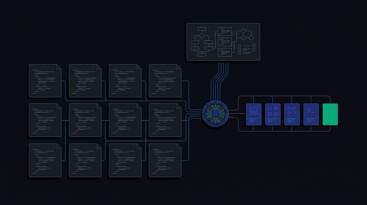367x205 pixels.
Task: Open the blue card with terminal prompt symbol
Action: coord(311,114)
